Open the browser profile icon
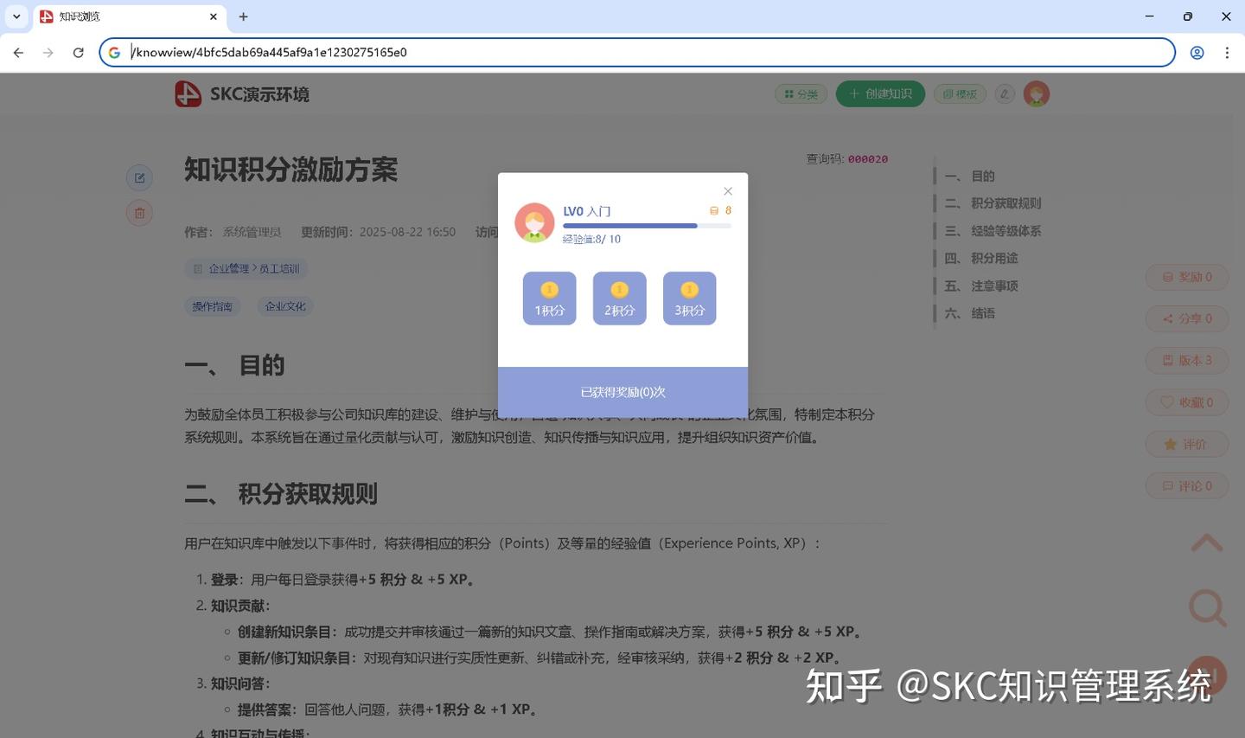The width and height of the screenshot is (1245, 738). [x=1197, y=53]
